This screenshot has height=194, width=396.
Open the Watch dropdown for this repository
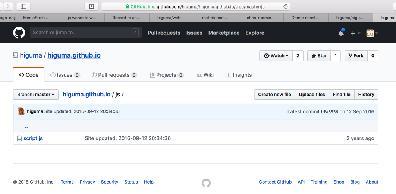coord(276,56)
